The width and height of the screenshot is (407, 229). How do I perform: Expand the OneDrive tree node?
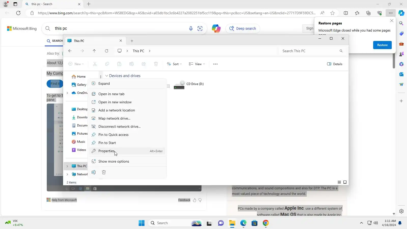click(x=67, y=93)
